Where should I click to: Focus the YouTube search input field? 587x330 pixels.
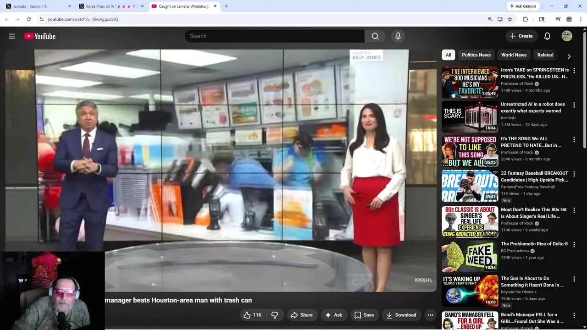[x=275, y=36]
